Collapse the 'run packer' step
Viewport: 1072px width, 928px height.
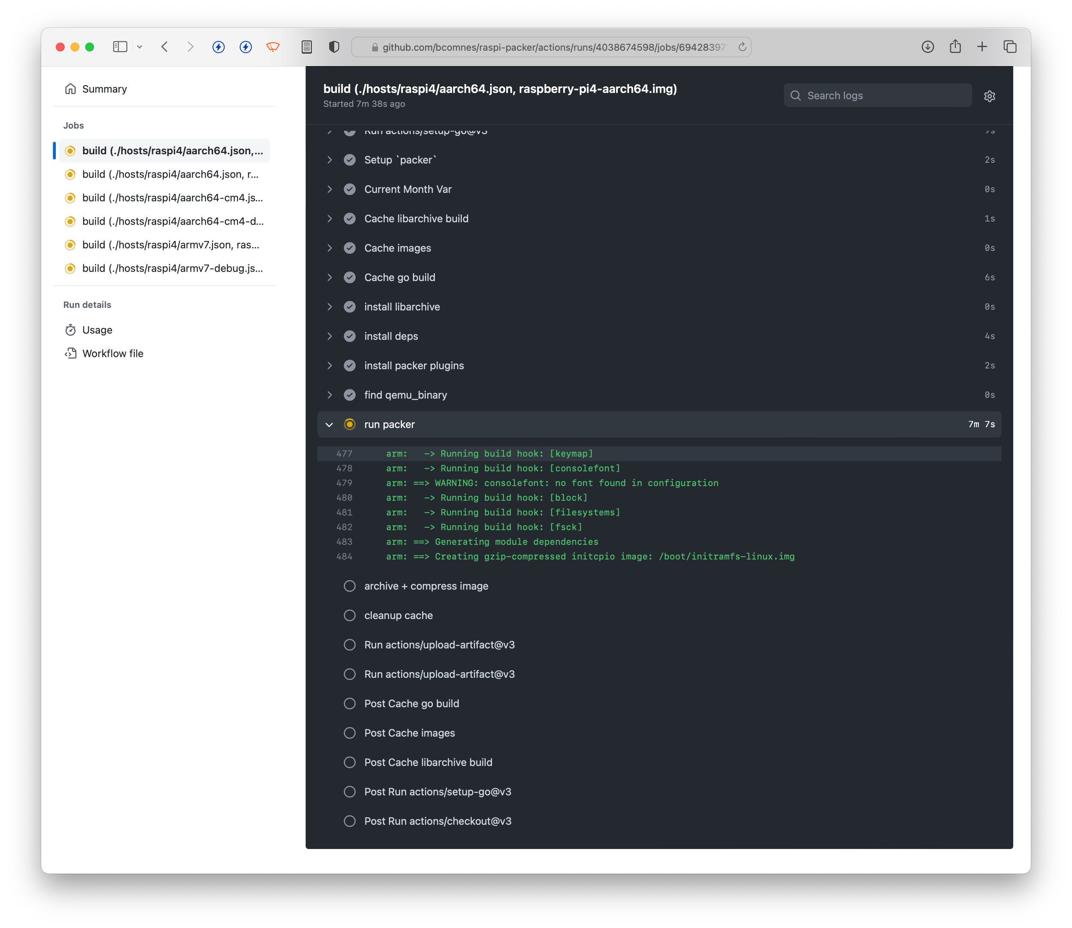pyautogui.click(x=330, y=425)
